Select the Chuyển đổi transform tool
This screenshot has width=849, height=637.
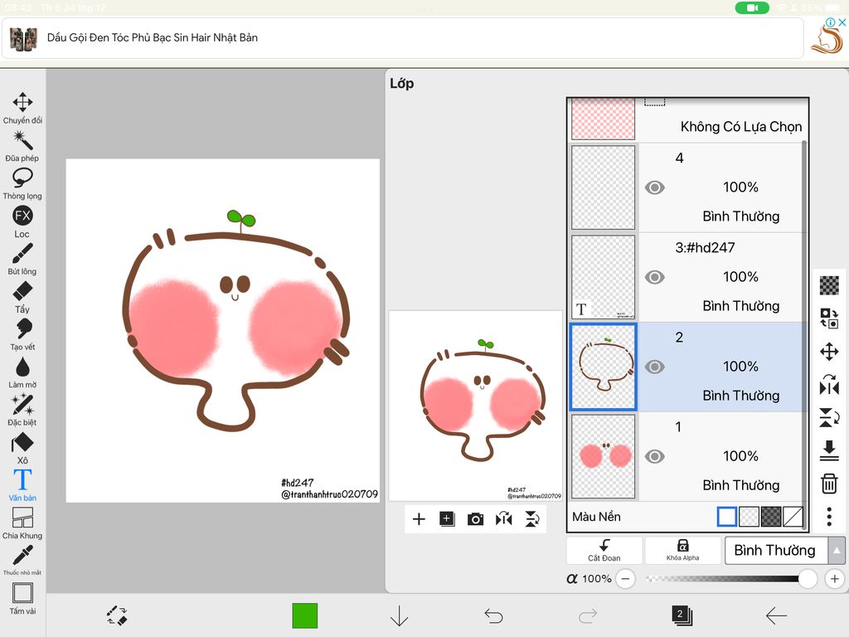(22, 108)
